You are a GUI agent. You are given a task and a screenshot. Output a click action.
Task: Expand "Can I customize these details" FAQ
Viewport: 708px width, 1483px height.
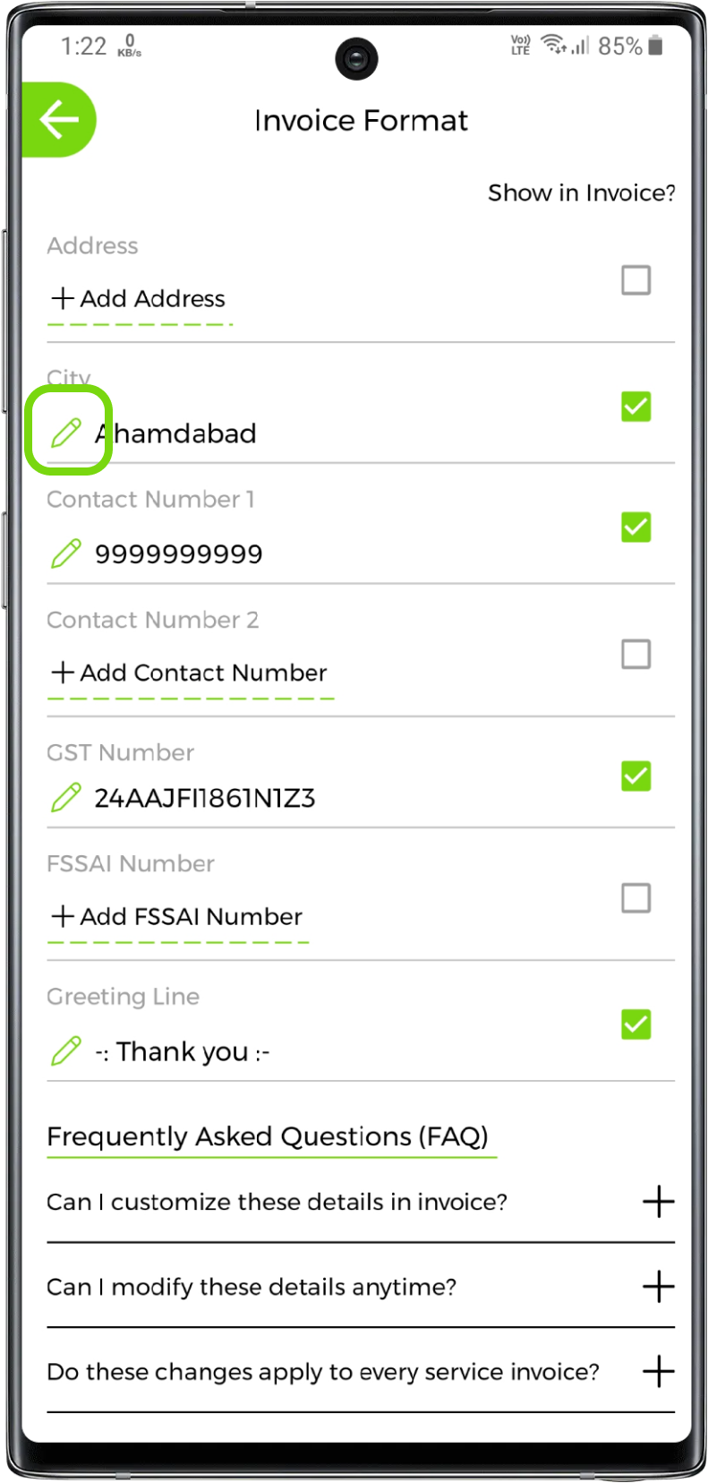coord(658,1202)
